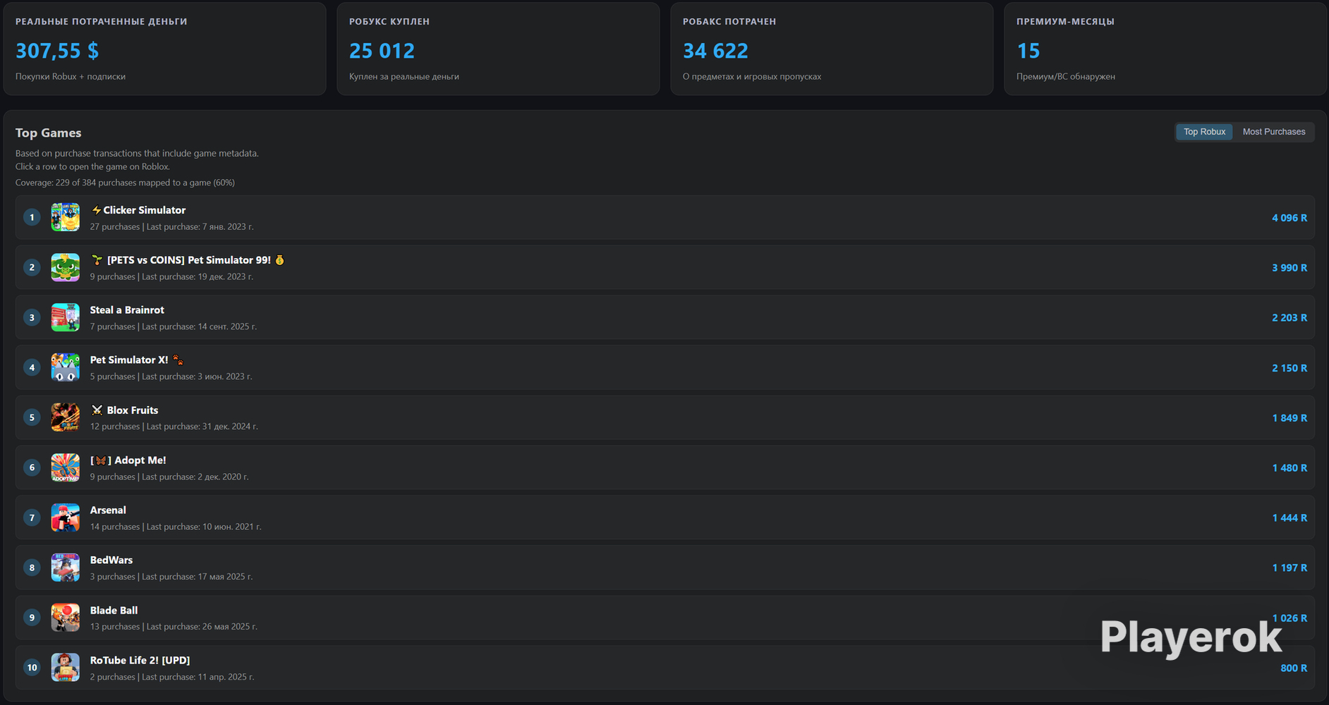The height and width of the screenshot is (705, 1329).
Task: Click the 'РОБУКС КУПЛЕН' card heading
Action: point(389,22)
